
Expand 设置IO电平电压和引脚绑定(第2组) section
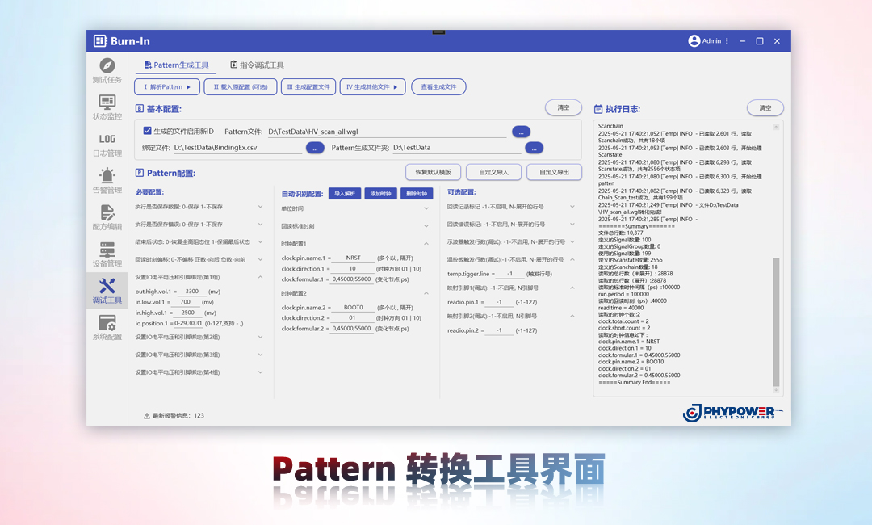260,337
